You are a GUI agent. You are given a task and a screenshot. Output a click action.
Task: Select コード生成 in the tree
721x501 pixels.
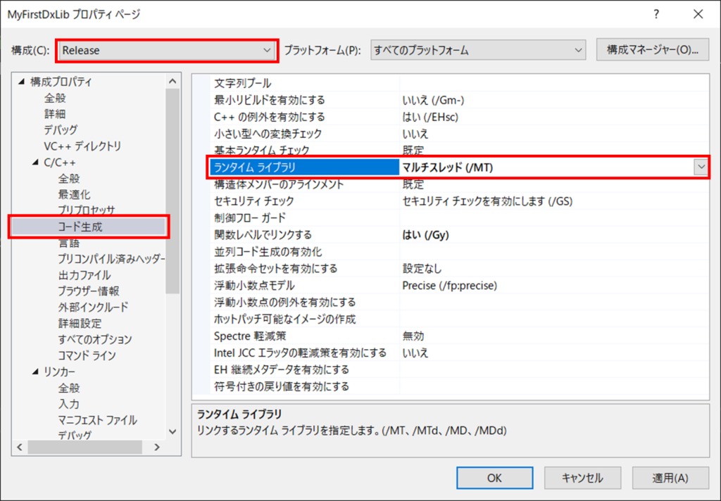click(x=80, y=227)
